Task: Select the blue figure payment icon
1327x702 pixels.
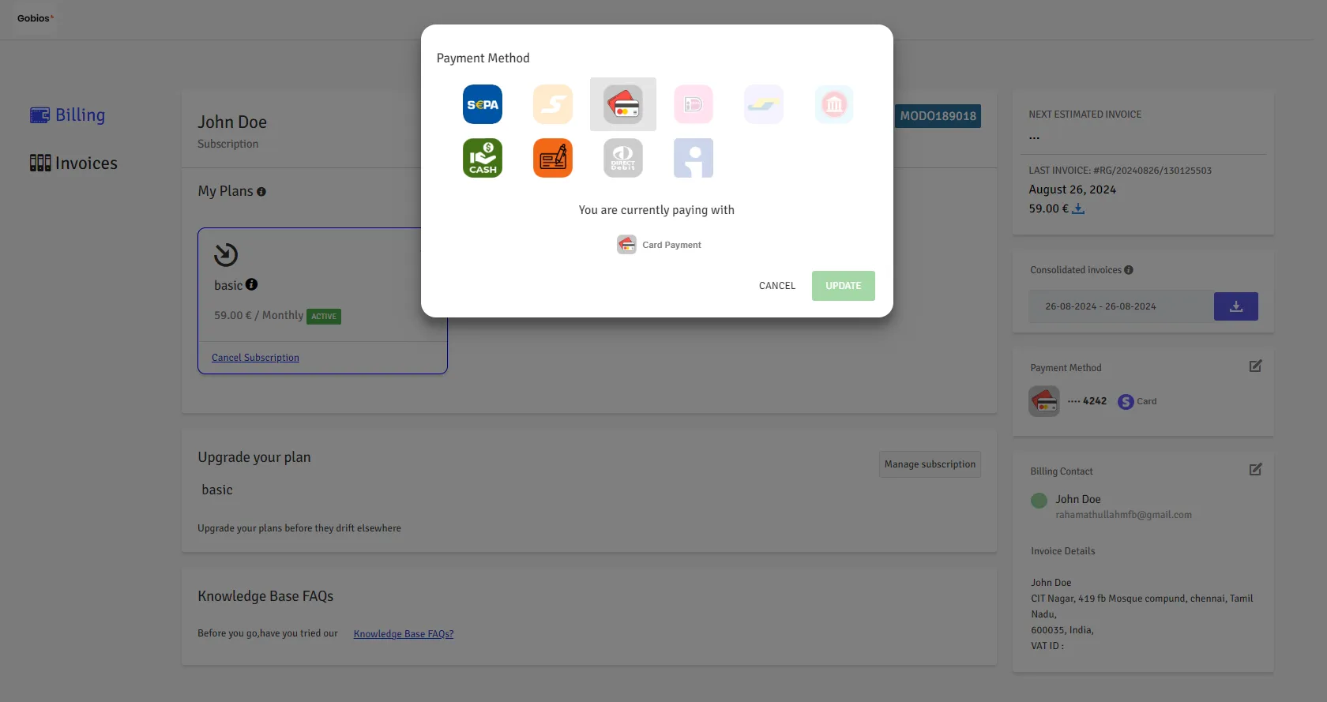Action: (x=694, y=158)
